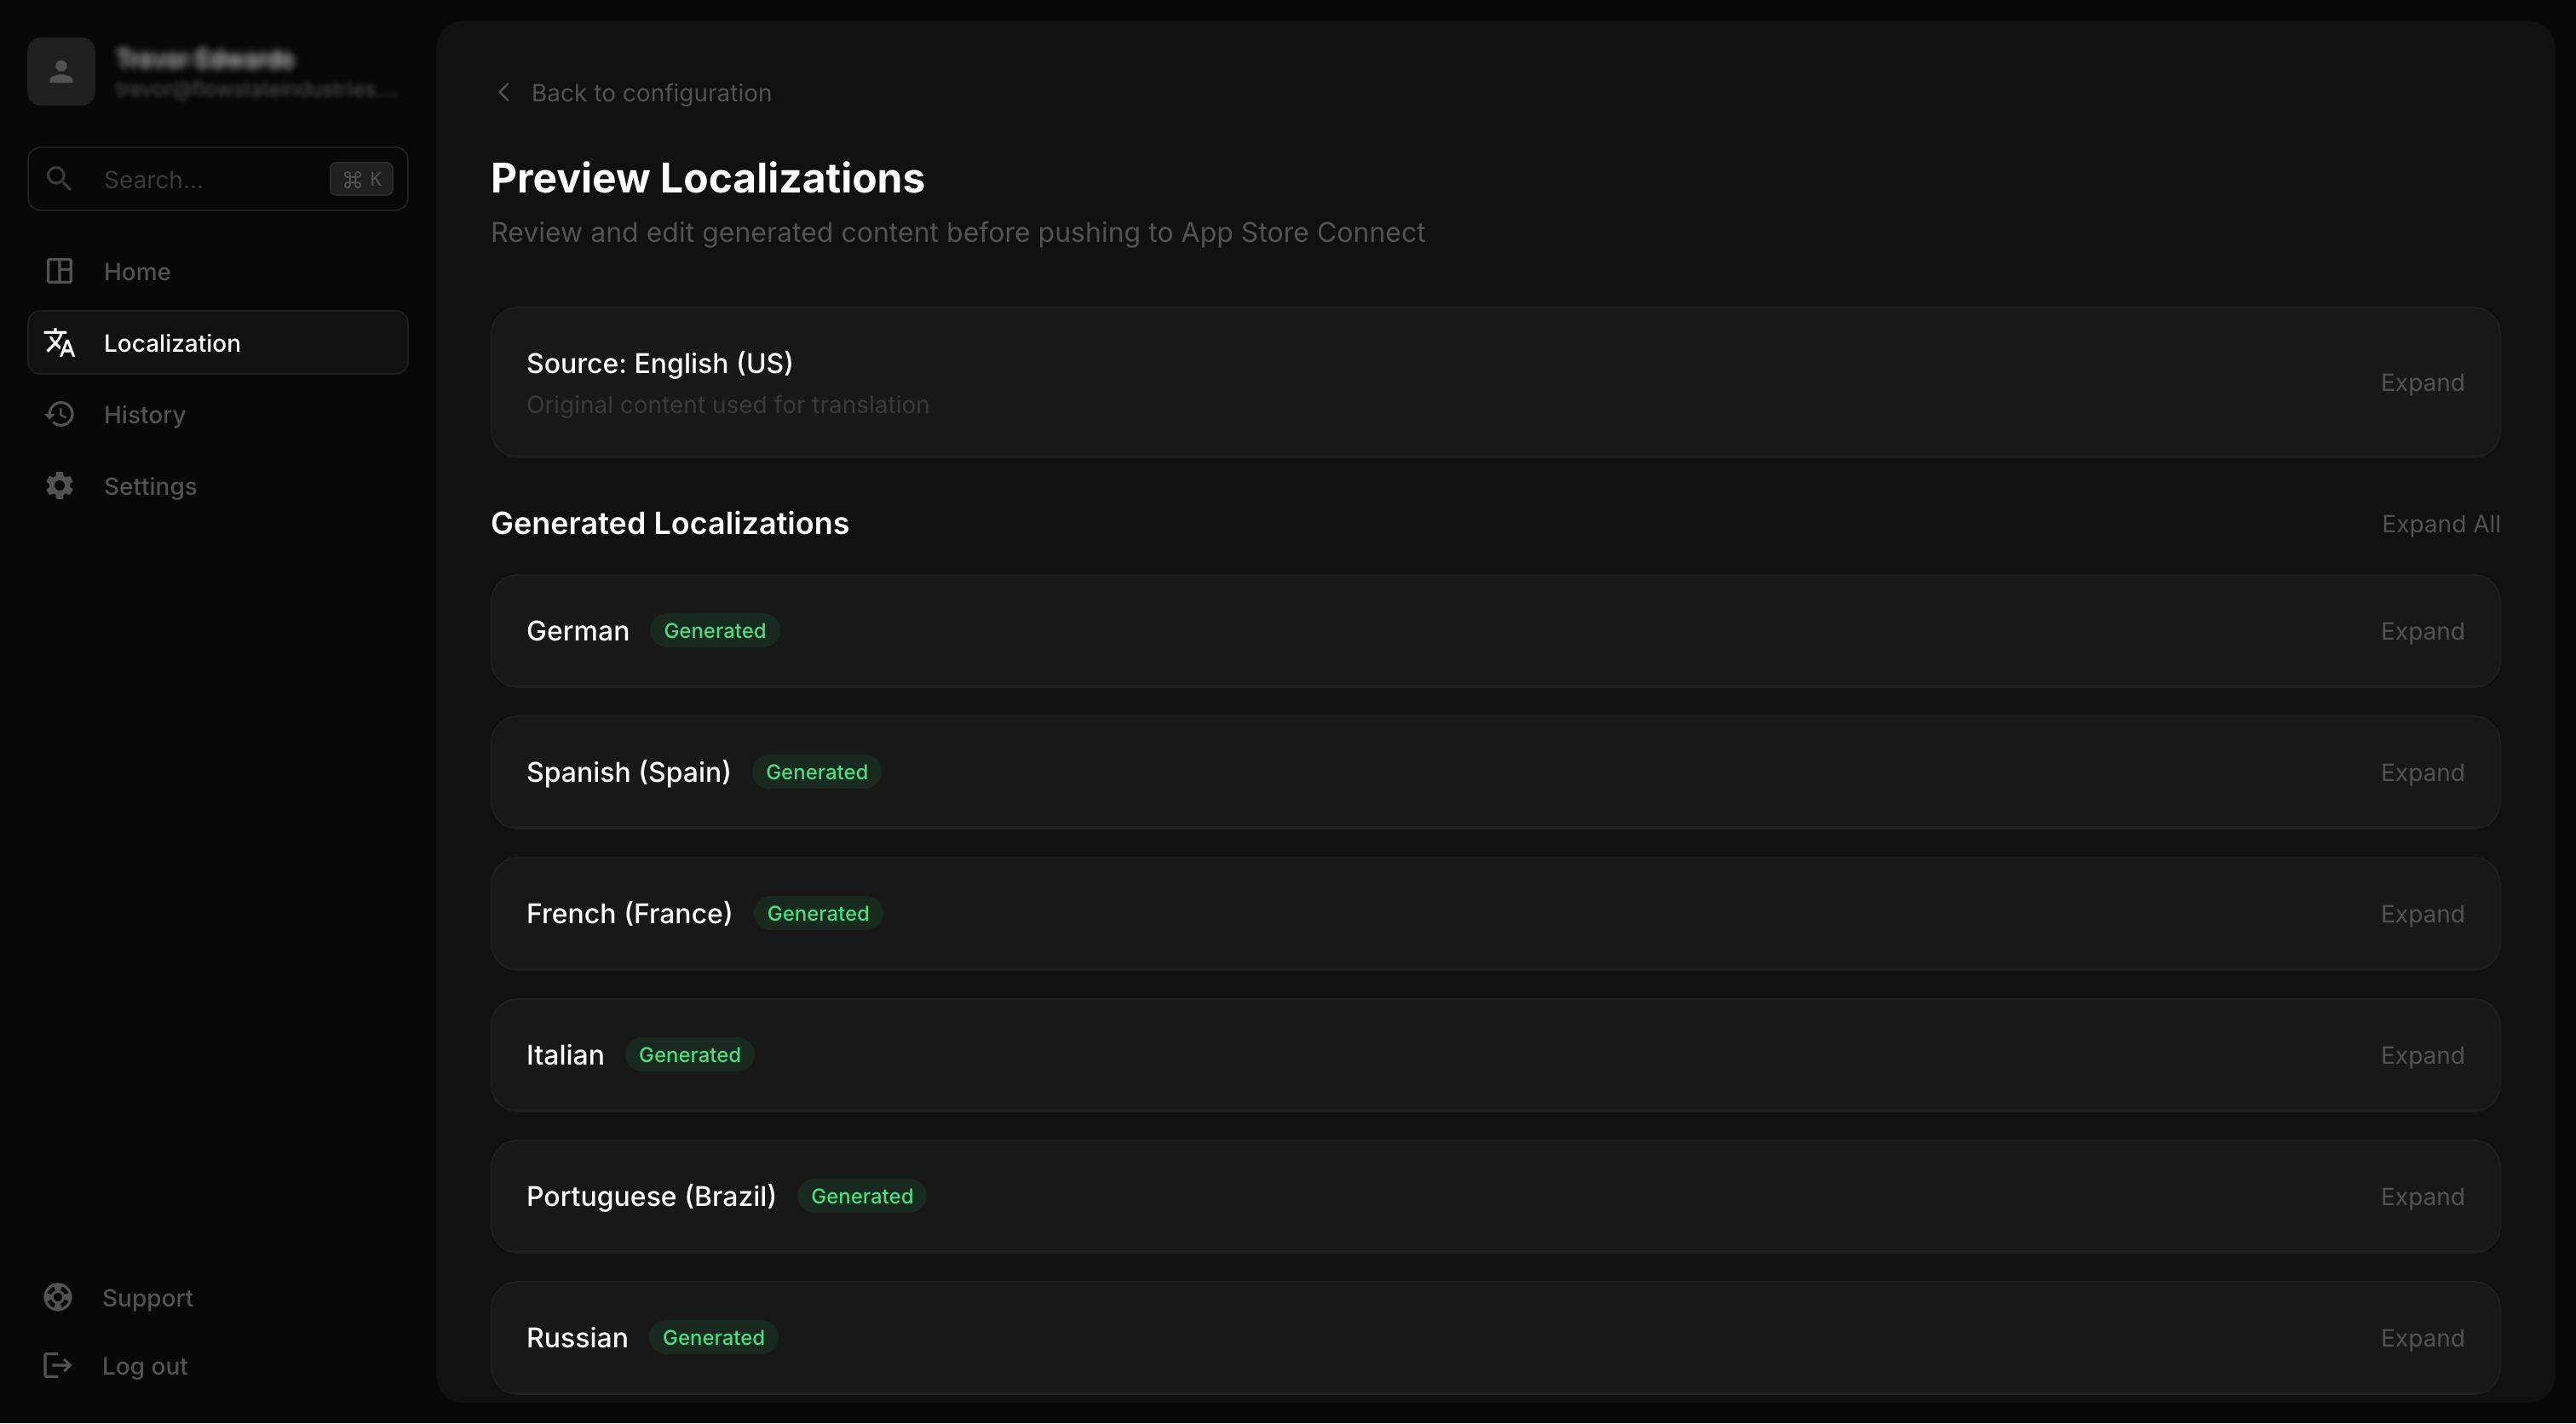Click the Support lifebuoy icon

pos(58,1297)
